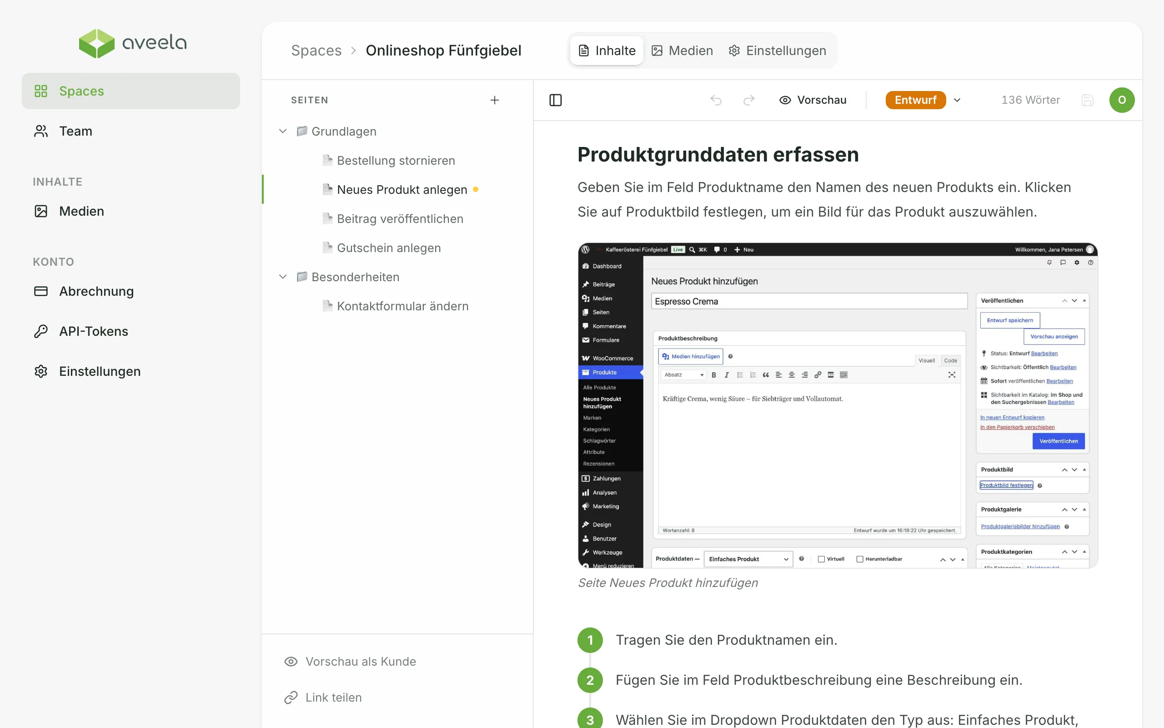Switch to the Medien tab
This screenshot has height=728, width=1164.
pos(682,51)
